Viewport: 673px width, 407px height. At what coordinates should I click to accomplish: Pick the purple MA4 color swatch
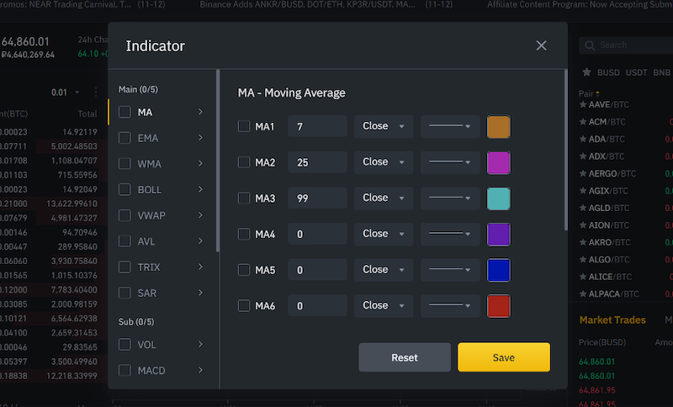[499, 234]
